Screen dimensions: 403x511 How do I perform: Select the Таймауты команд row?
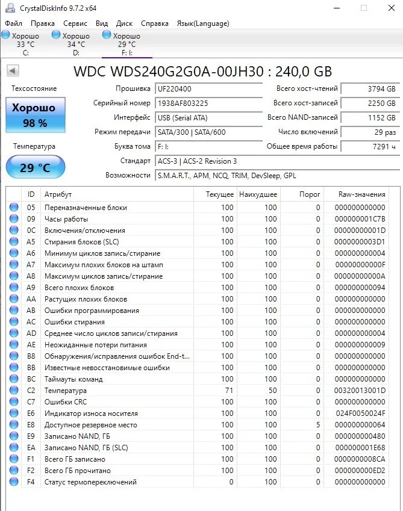pyautogui.click(x=198, y=379)
